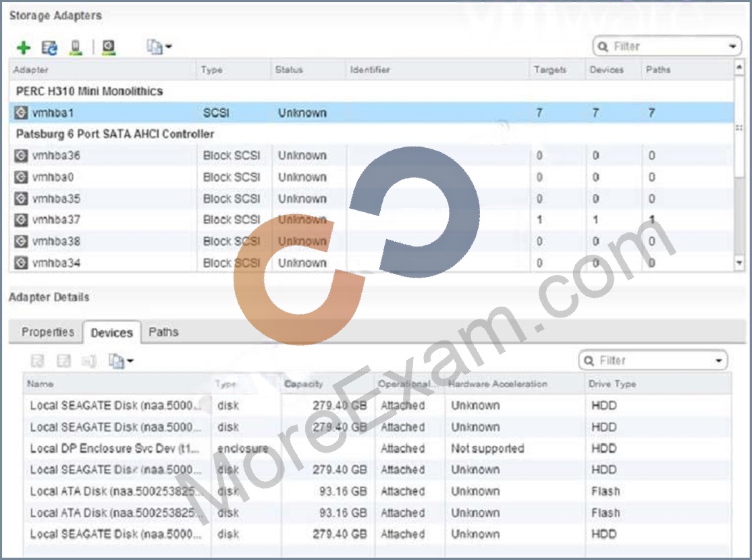
Task: Switch to the Properties tab
Action: click(x=48, y=332)
